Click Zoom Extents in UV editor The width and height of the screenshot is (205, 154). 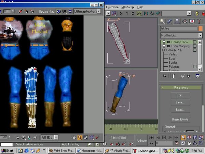[91, 138]
